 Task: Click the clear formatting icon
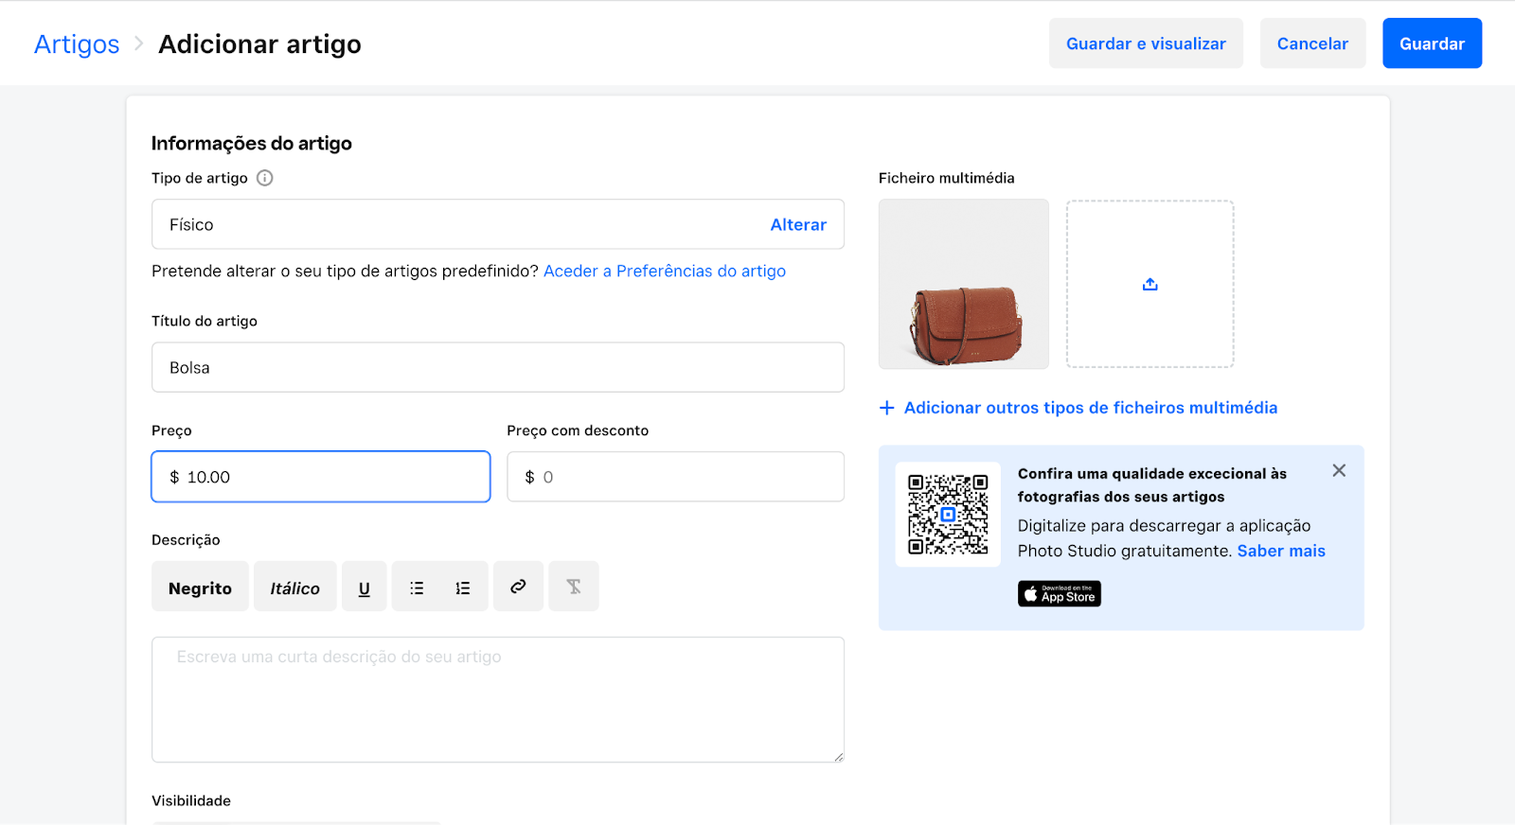coord(574,587)
